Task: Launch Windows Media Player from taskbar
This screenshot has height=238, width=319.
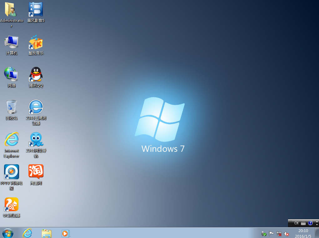Action: click(x=65, y=233)
